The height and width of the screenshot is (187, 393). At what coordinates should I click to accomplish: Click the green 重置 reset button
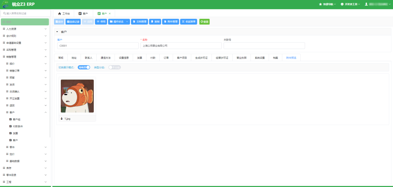204,22
